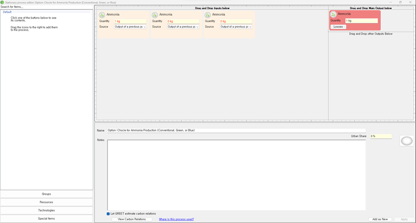Minimize the process editor window
Viewport: 416px width, 223px height.
391,2
